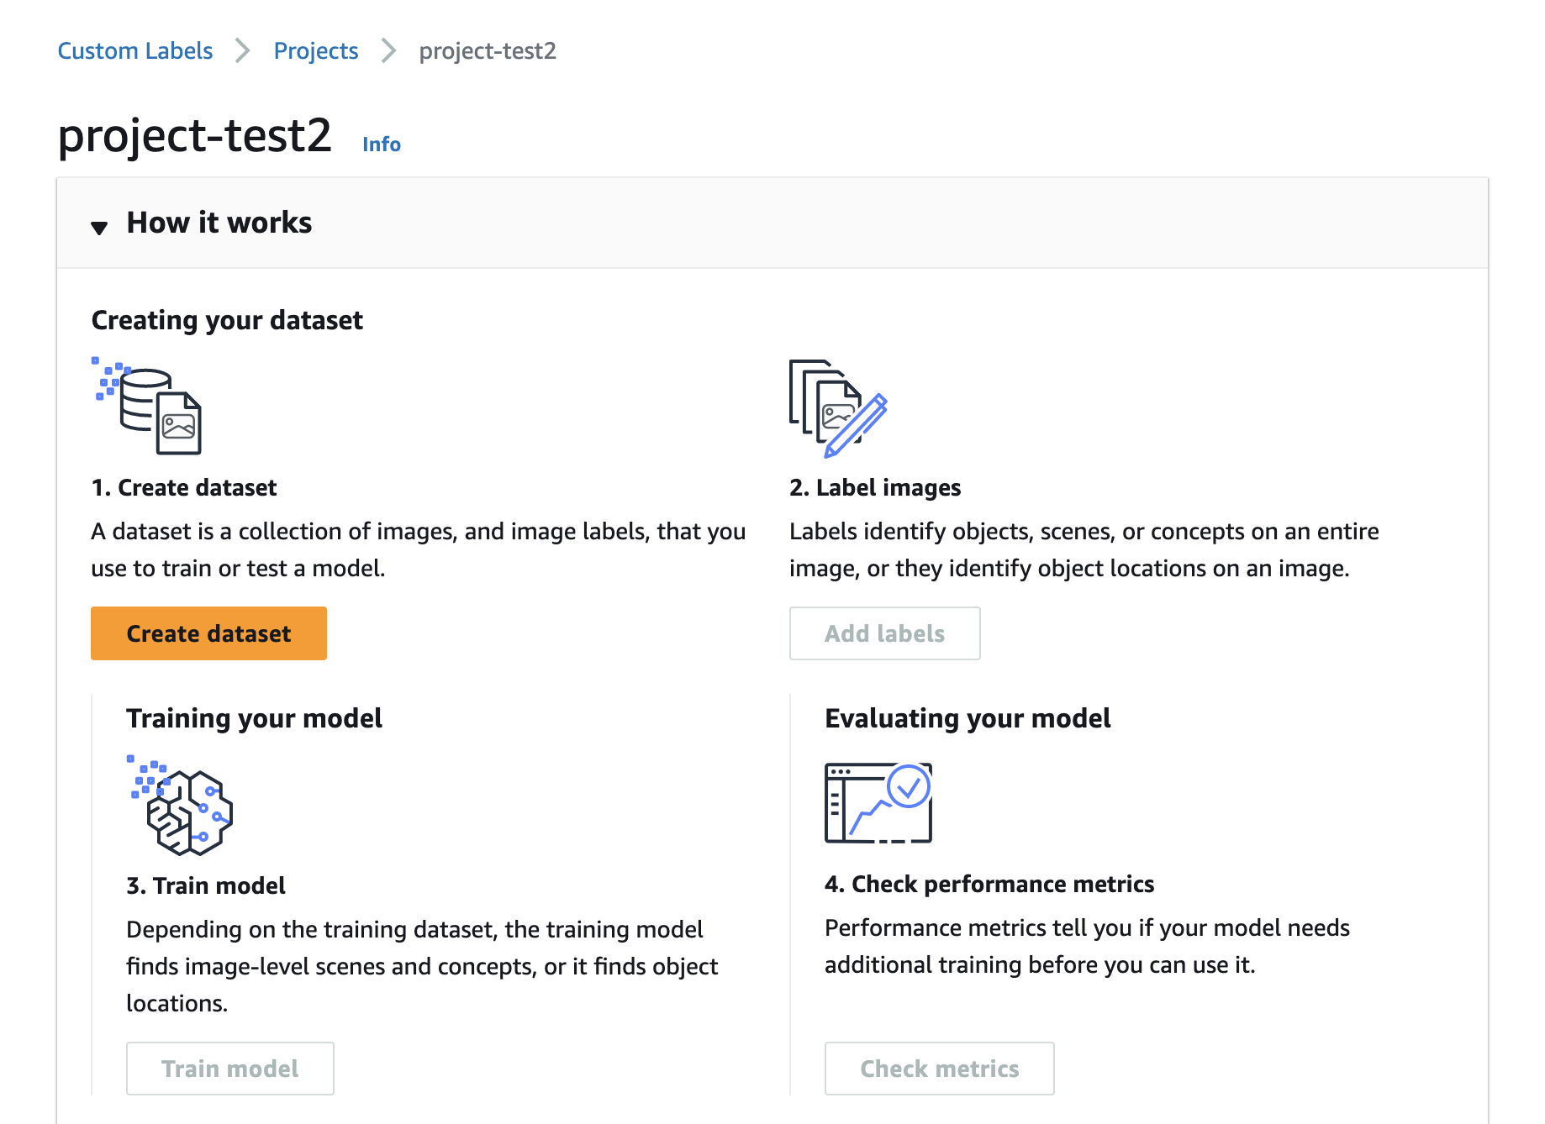Open the Info link beside project-test2
Image resolution: width=1545 pixels, height=1124 pixels.
pyautogui.click(x=382, y=144)
